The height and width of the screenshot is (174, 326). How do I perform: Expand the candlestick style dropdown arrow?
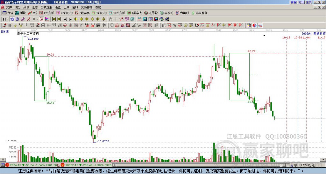(37, 19)
